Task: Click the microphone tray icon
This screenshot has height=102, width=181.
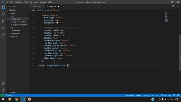Action: 163,99
